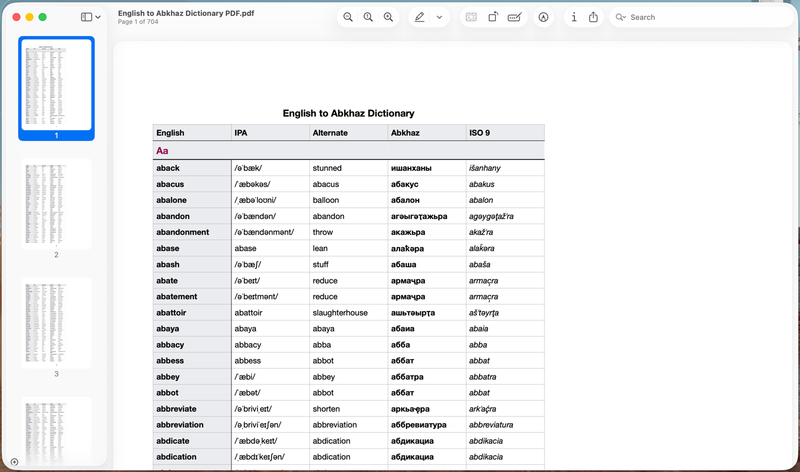Zoom out the PDF view
The height and width of the screenshot is (472, 800).
point(347,17)
